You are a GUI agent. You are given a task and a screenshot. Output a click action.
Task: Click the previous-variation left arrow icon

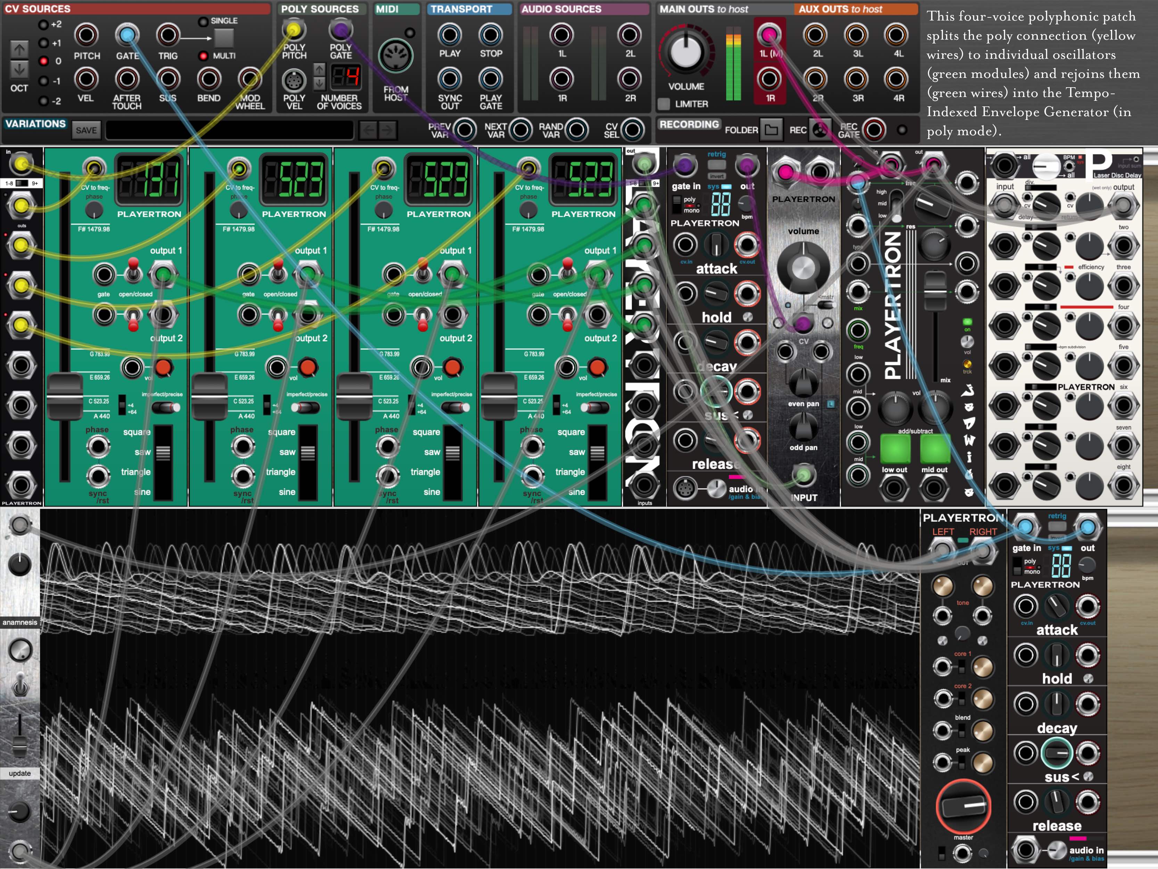(369, 130)
